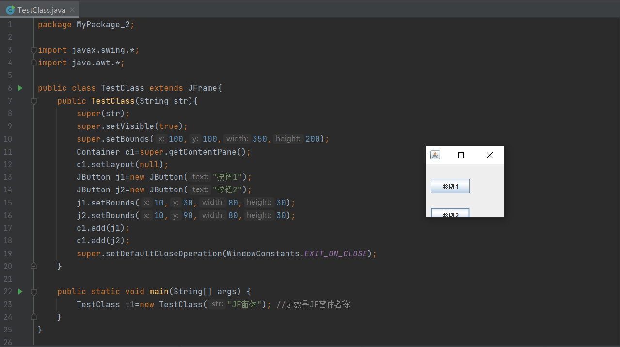The image size is (620, 347).
Task: Click the Java file icon on the TestClass.java tab
Action: click(10, 10)
